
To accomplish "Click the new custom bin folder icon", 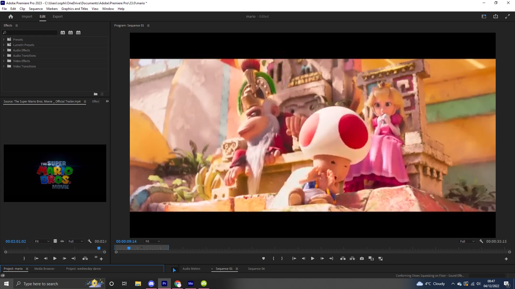I will (95, 94).
